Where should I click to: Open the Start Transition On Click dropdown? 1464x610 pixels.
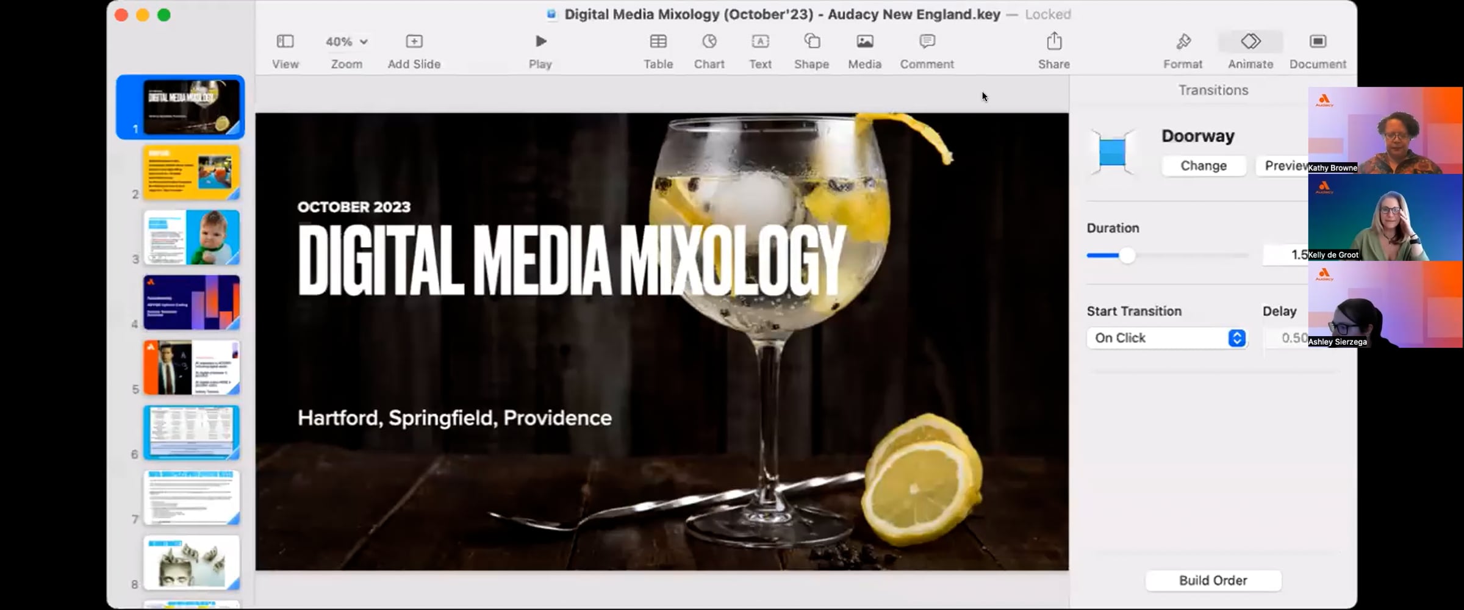coord(1166,338)
